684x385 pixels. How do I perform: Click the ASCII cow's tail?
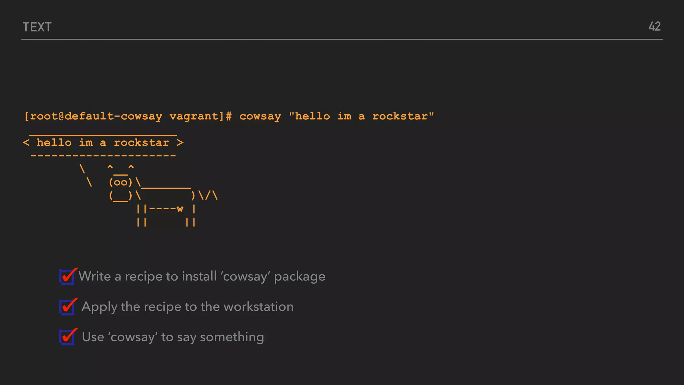coord(208,196)
